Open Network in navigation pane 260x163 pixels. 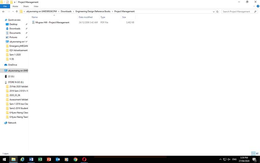pos(12,123)
